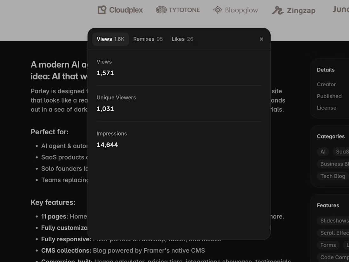Click the Details heading
This screenshot has height=262, width=349.
tap(326, 70)
